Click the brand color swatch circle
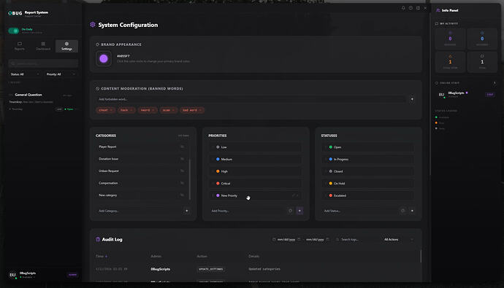504x288 pixels. pos(104,58)
